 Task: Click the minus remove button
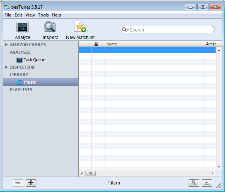click(x=18, y=183)
